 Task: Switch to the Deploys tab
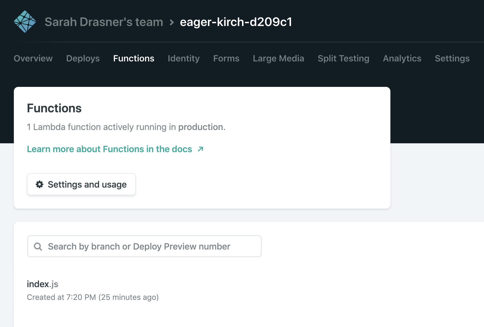point(83,58)
